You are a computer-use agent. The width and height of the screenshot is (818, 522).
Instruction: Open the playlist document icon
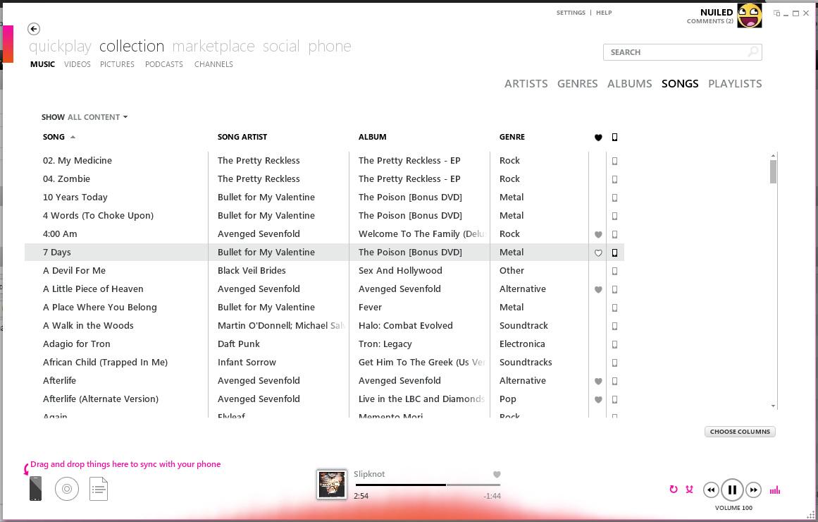[x=99, y=489]
